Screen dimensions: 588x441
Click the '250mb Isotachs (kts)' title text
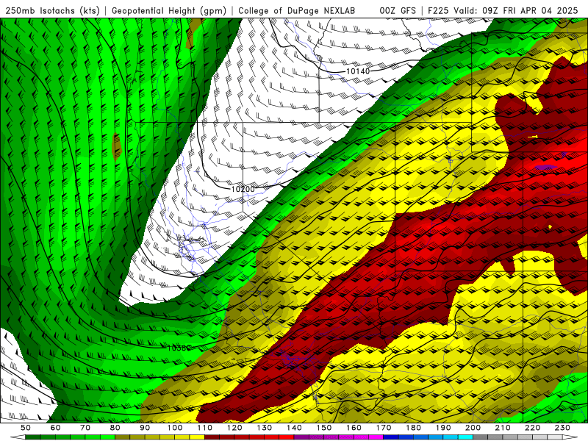pyautogui.click(x=52, y=10)
